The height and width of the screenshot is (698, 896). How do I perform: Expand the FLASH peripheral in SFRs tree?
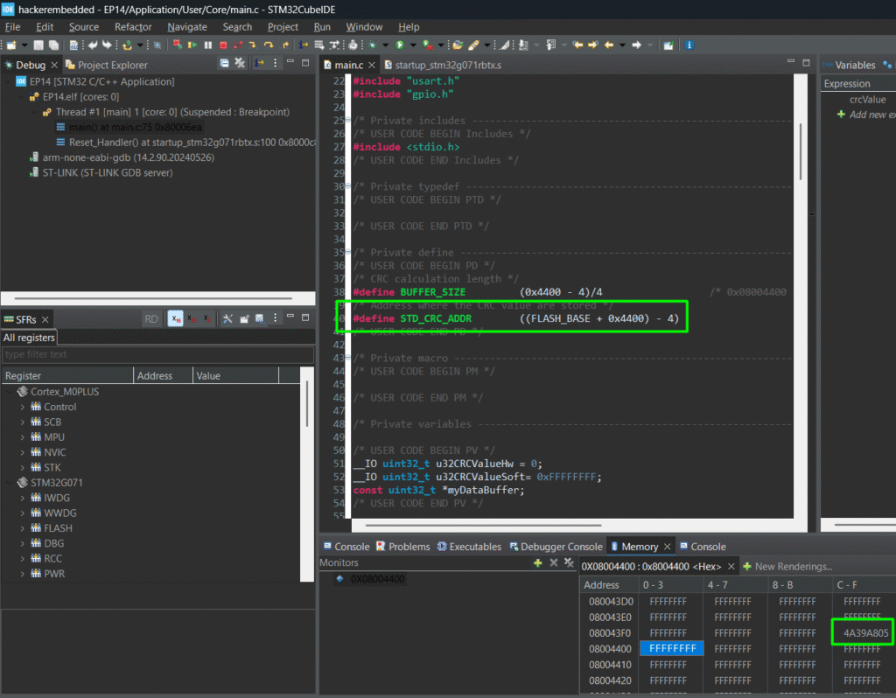point(24,528)
